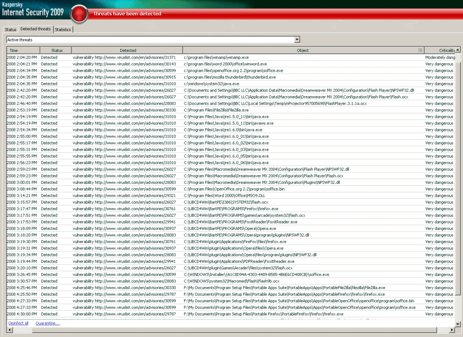Sort by the Object column header
This screenshot has width=463, height=337.
point(302,51)
